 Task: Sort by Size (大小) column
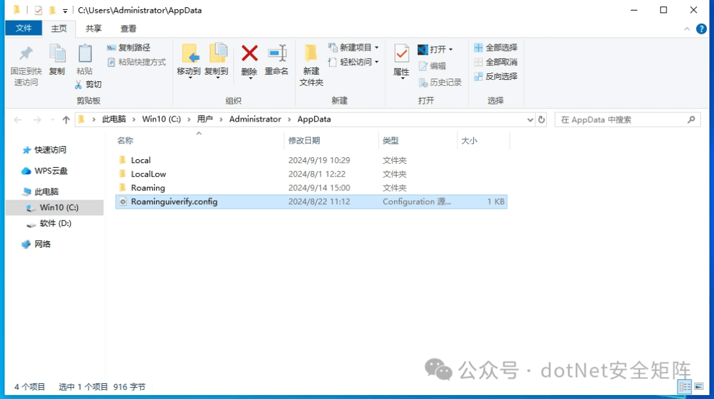coord(469,141)
